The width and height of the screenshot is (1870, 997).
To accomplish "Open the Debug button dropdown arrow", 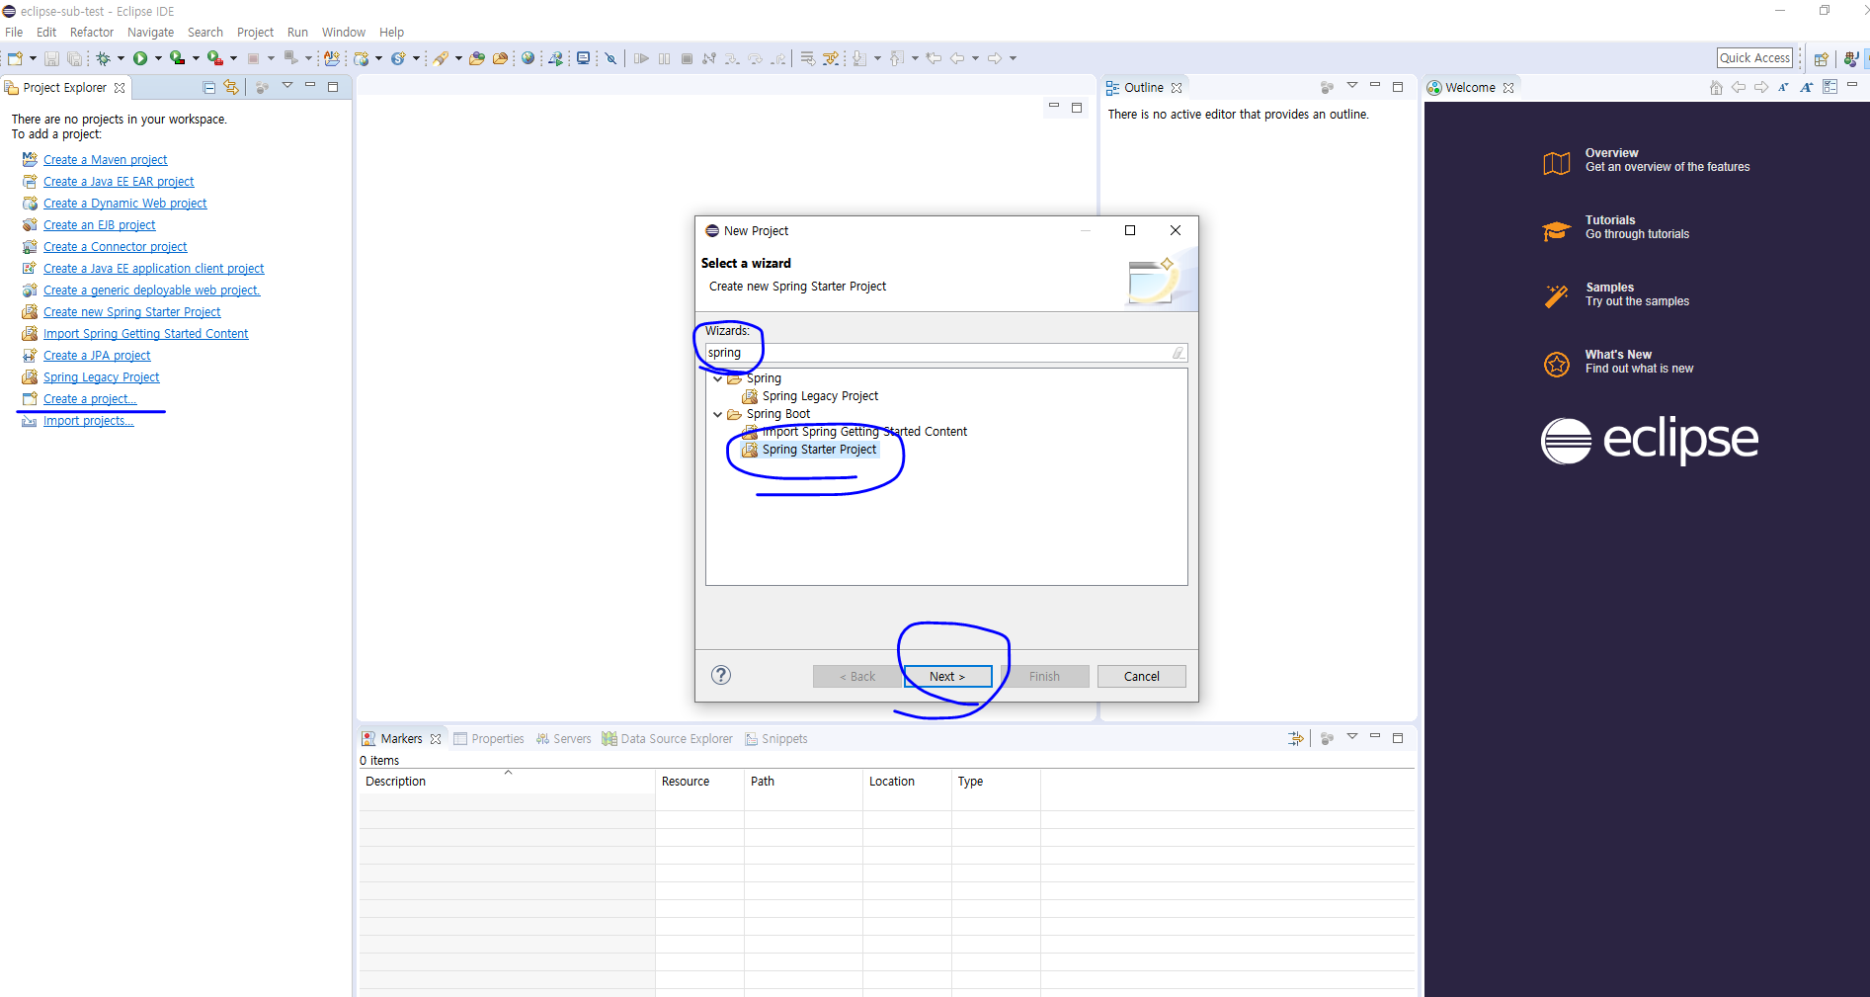I will (121, 58).
